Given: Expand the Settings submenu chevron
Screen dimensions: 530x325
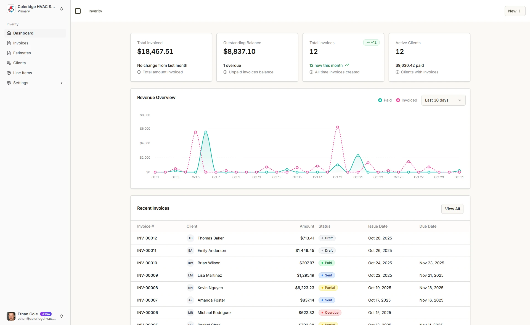Looking at the screenshot, I should [x=61, y=83].
